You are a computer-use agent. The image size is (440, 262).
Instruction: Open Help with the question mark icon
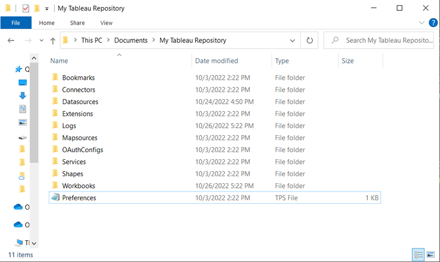(433, 22)
